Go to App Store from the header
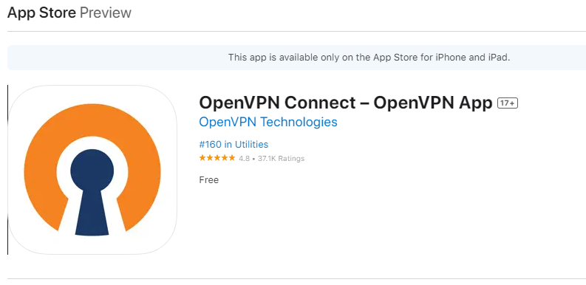Viewport: 586px width, 285px height. coord(41,13)
